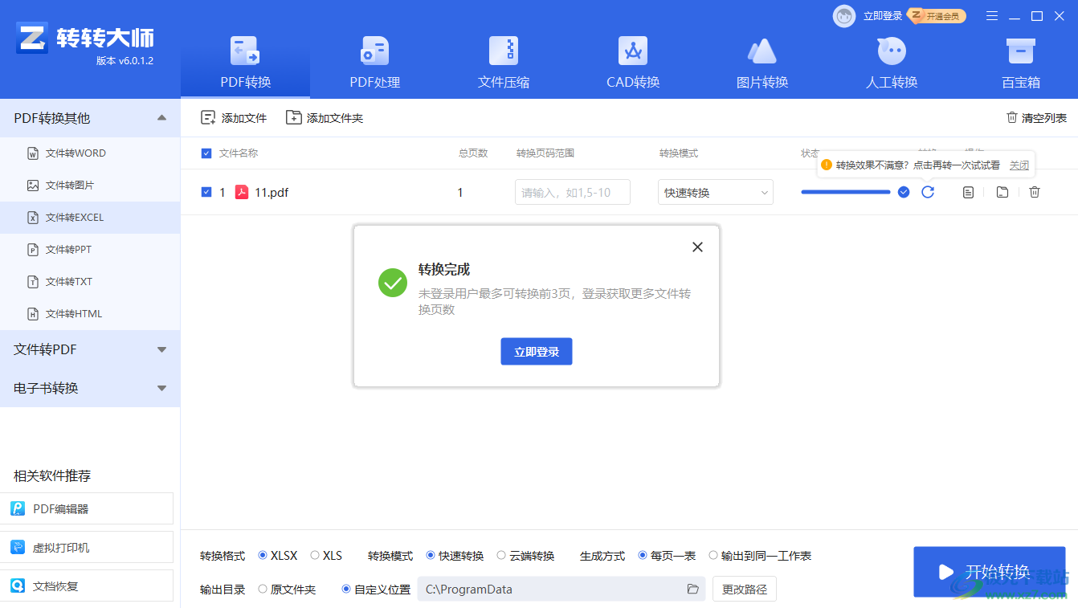Screen dimensions: 1078x608
Task: Close the 转换完成 dialog with X
Action: (697, 247)
